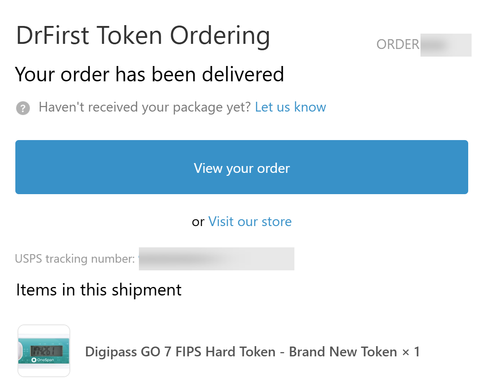Click the word "or" before the store link
The image size is (478, 387).
pos(198,222)
